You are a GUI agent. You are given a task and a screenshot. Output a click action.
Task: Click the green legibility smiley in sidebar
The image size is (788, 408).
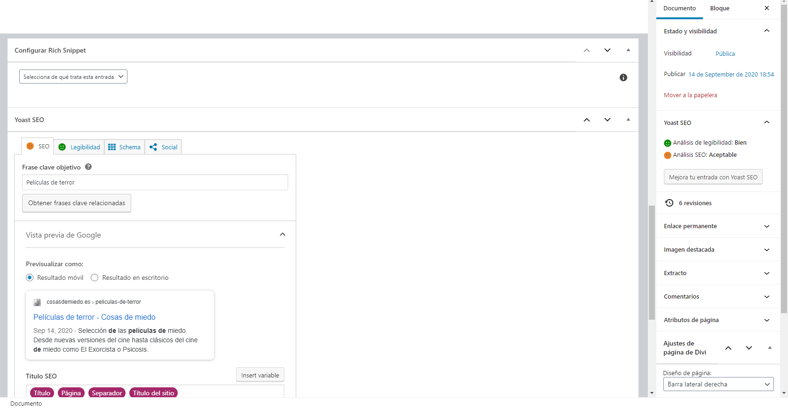pos(668,143)
